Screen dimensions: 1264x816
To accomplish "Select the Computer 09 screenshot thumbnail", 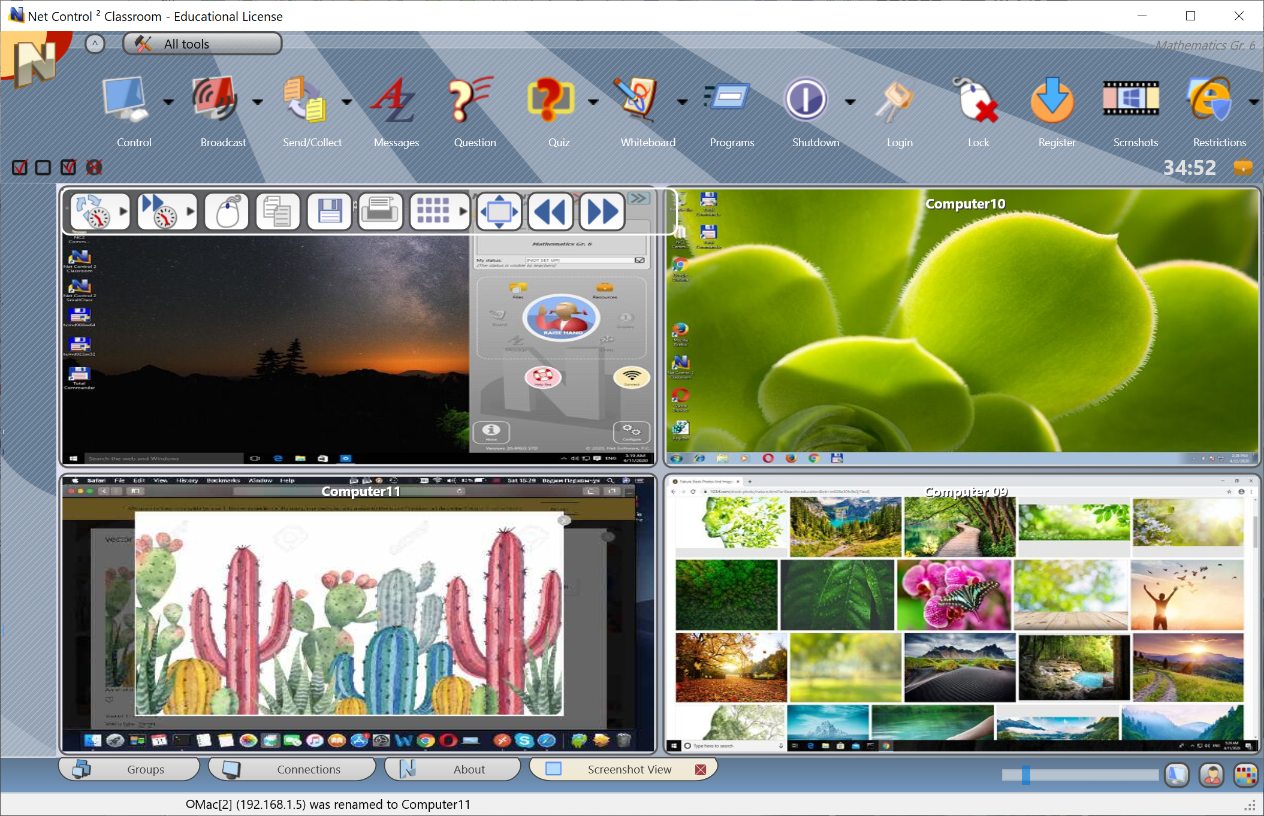I will coord(963,614).
